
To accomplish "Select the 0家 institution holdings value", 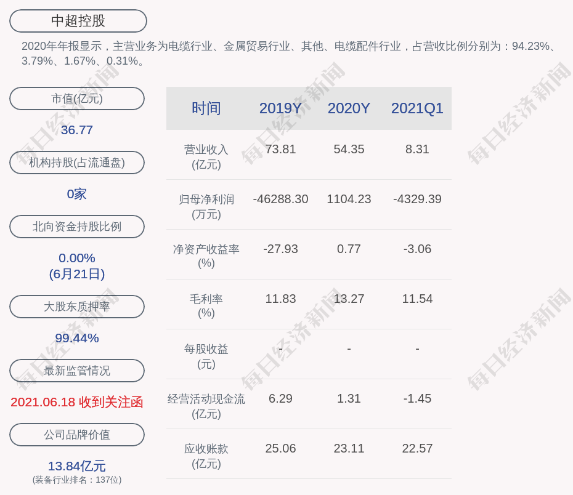I will tap(77, 194).
